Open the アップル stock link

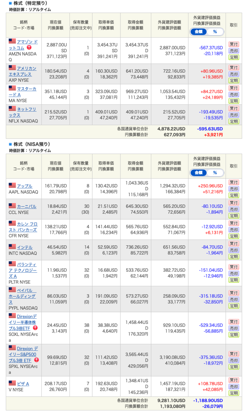25,186
